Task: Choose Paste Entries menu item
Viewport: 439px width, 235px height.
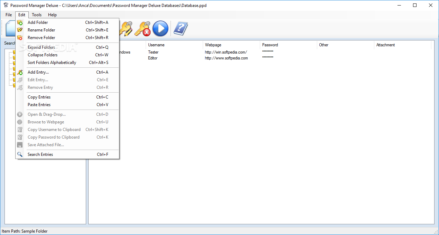Action: click(x=67, y=105)
